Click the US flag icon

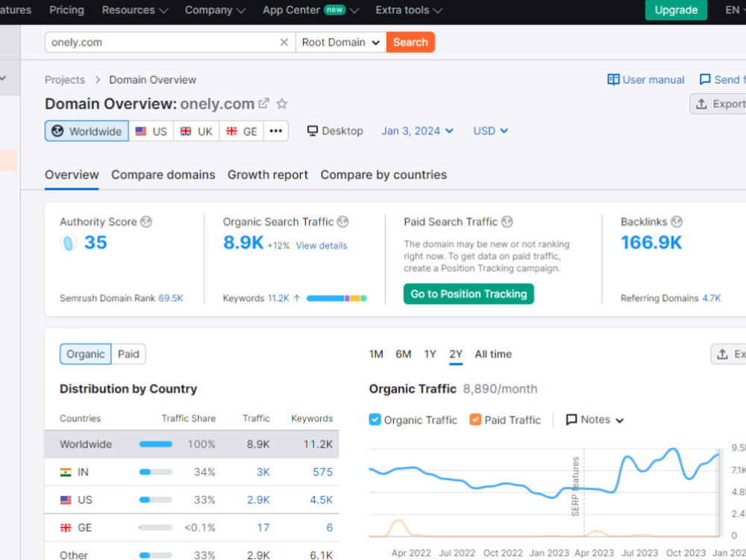[x=141, y=131]
